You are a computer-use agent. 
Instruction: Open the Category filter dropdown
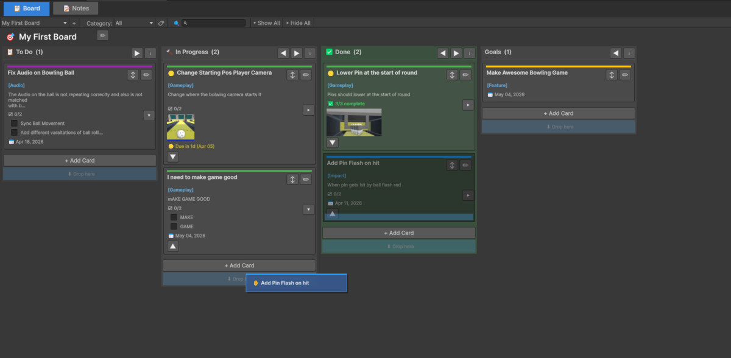(135, 23)
